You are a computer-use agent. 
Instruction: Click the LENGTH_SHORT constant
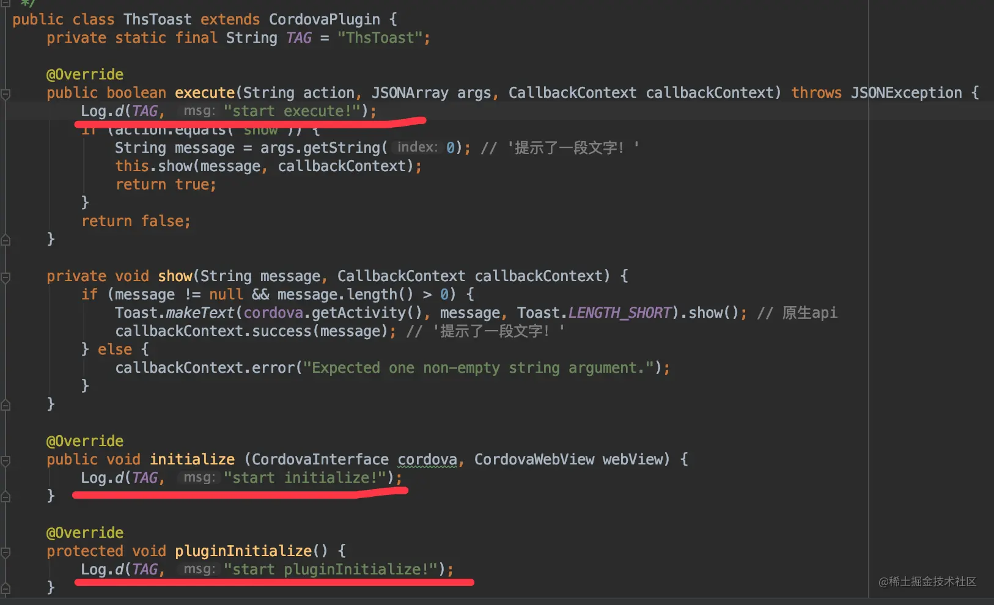point(620,313)
